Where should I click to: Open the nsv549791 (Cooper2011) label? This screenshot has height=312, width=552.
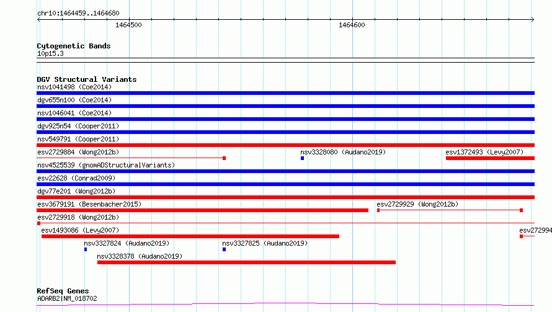pos(78,139)
